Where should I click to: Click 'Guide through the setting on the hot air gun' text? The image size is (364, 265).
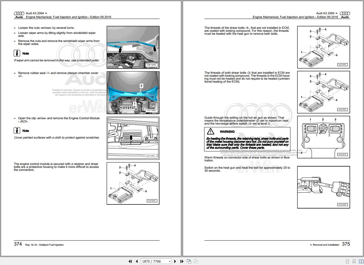246,121
